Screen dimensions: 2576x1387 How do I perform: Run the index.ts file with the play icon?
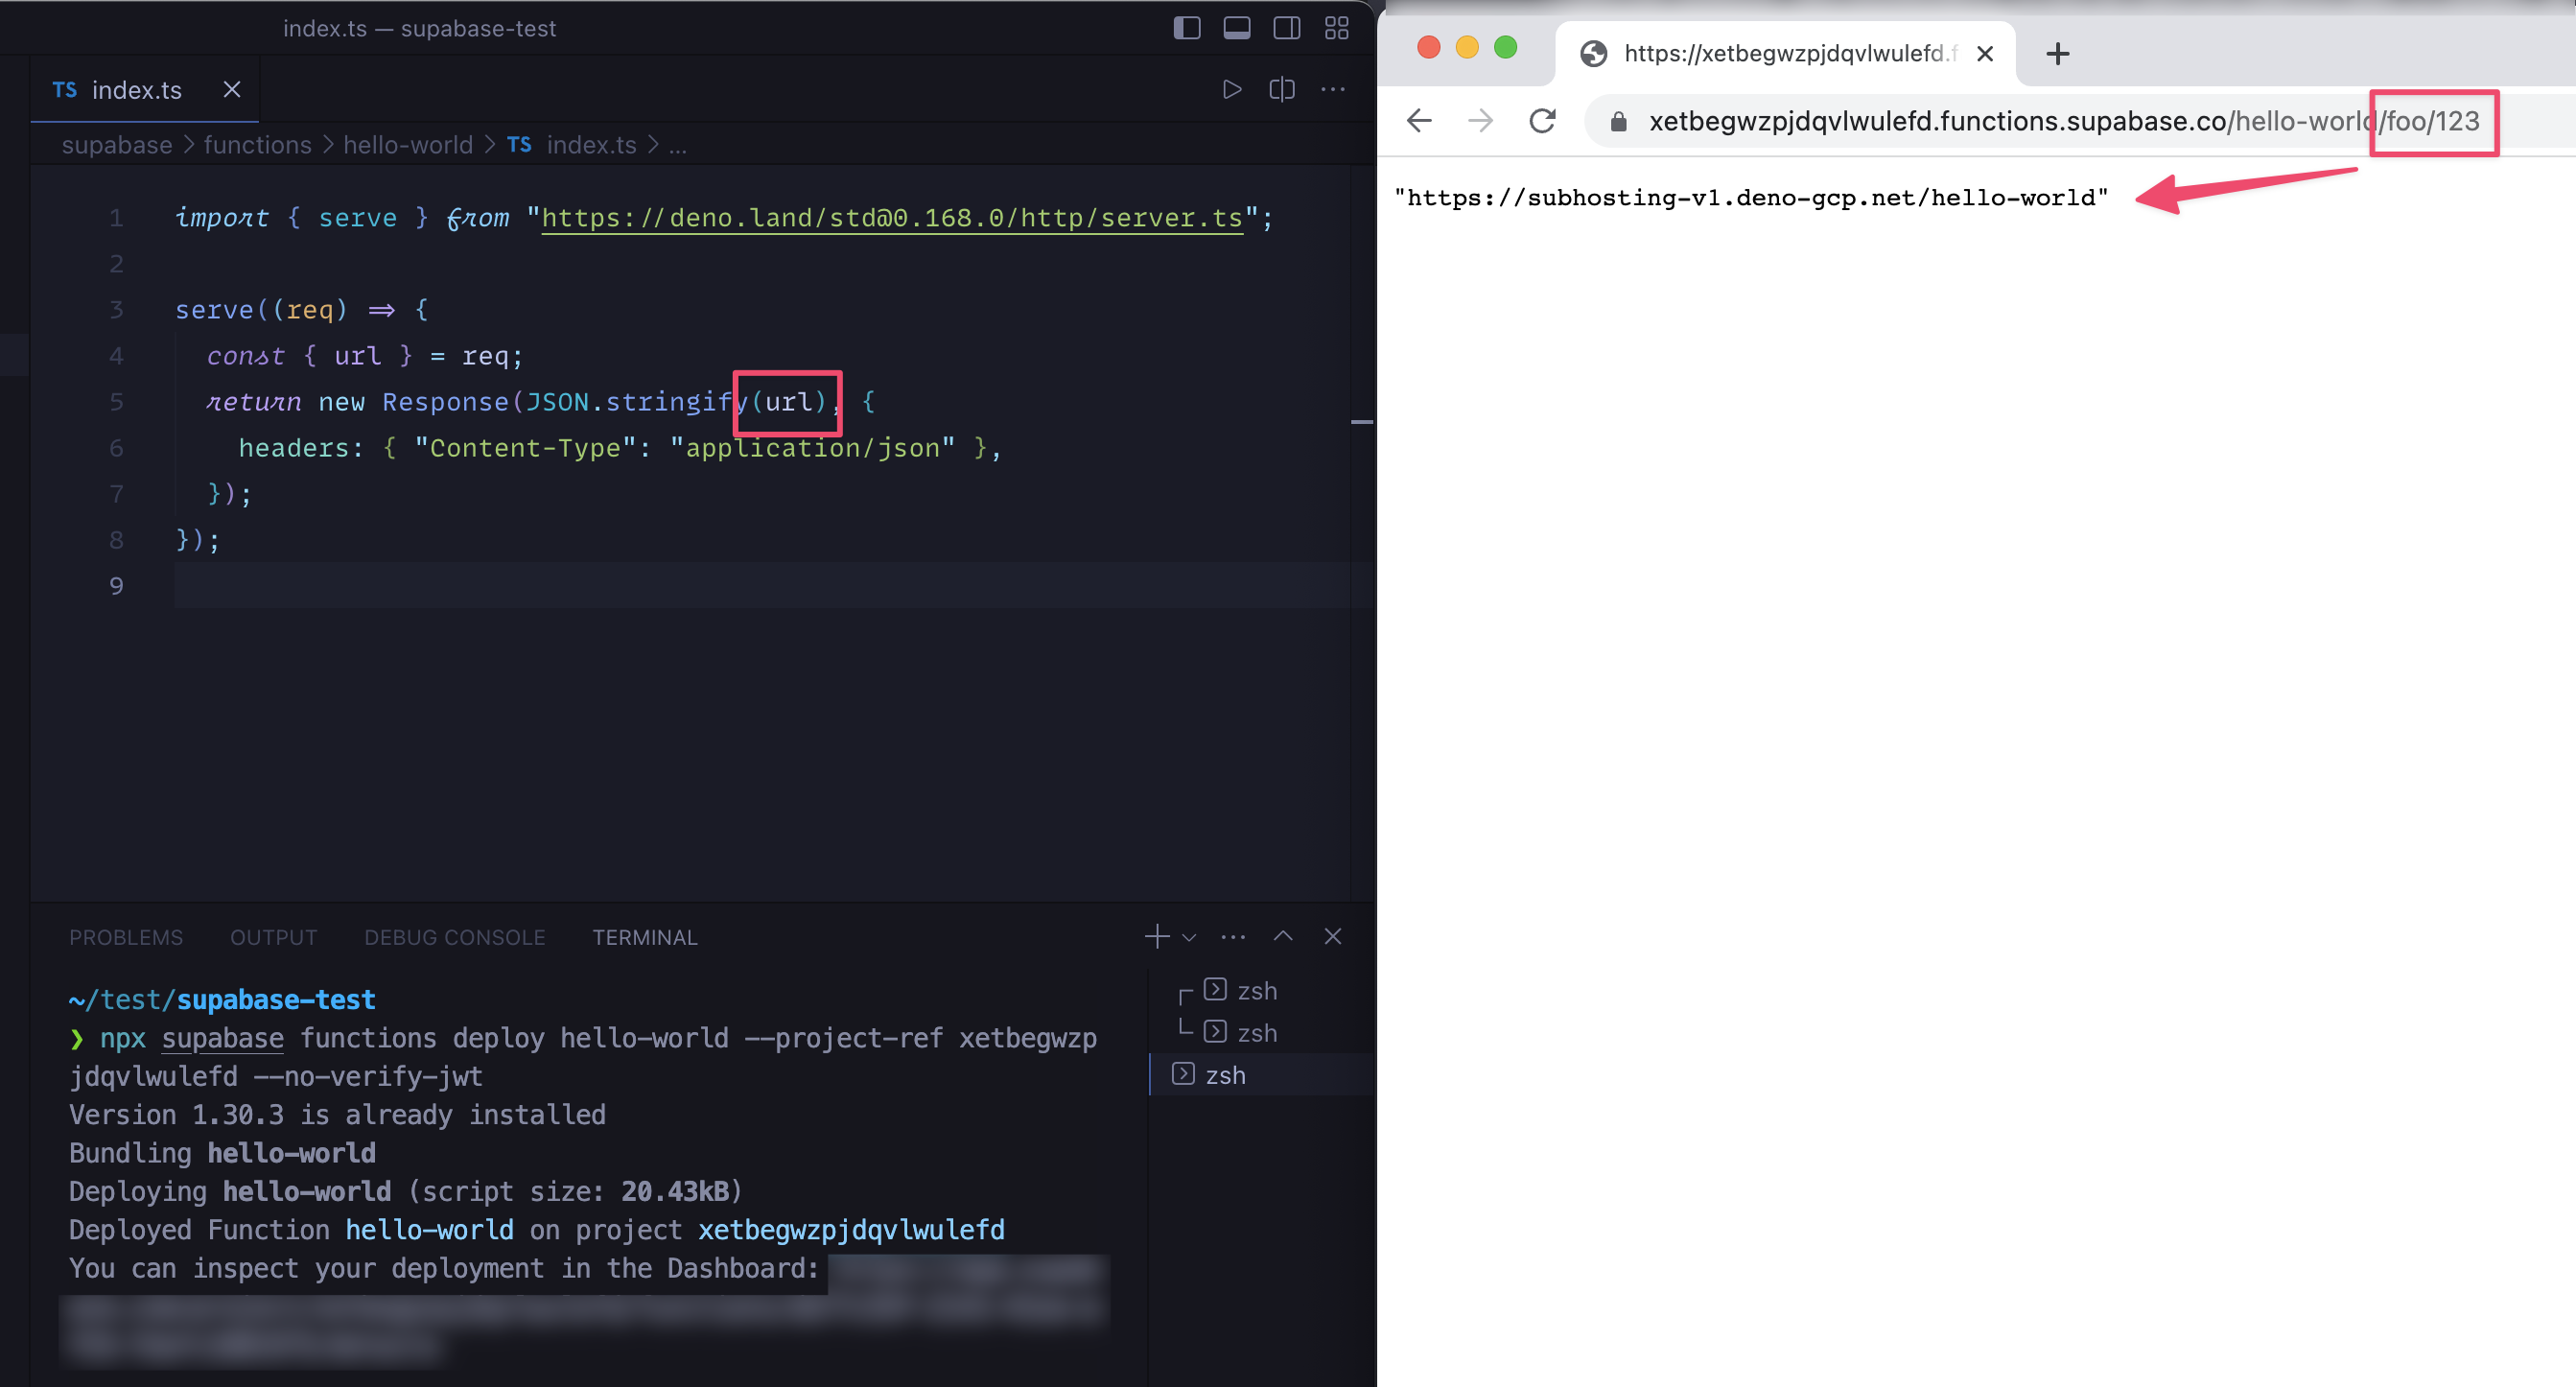point(1232,89)
